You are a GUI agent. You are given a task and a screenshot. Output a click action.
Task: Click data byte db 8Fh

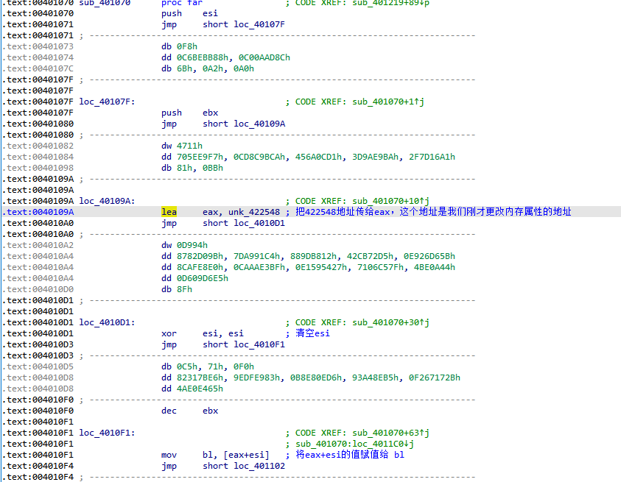[x=177, y=290]
